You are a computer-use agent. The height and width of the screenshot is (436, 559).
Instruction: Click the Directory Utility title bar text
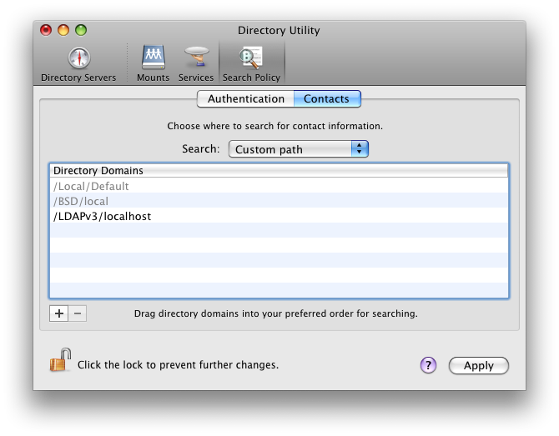pyautogui.click(x=279, y=31)
